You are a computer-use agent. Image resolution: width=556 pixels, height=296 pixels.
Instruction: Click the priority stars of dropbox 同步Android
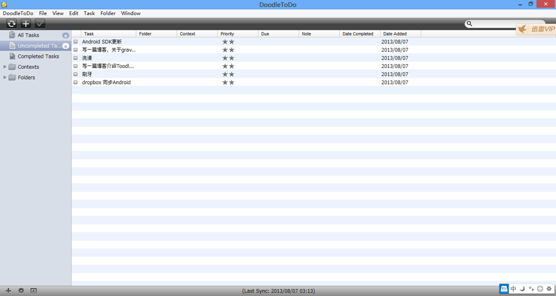coord(228,82)
